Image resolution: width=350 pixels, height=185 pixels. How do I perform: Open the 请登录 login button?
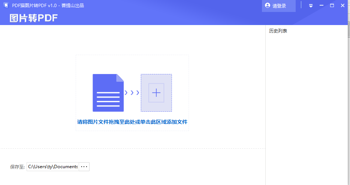tap(278, 6)
